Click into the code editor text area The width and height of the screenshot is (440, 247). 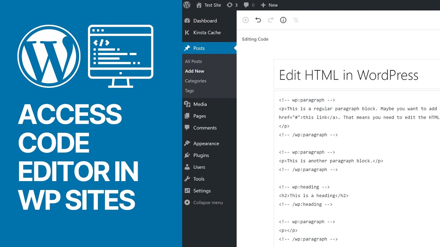pyautogui.click(x=357, y=169)
